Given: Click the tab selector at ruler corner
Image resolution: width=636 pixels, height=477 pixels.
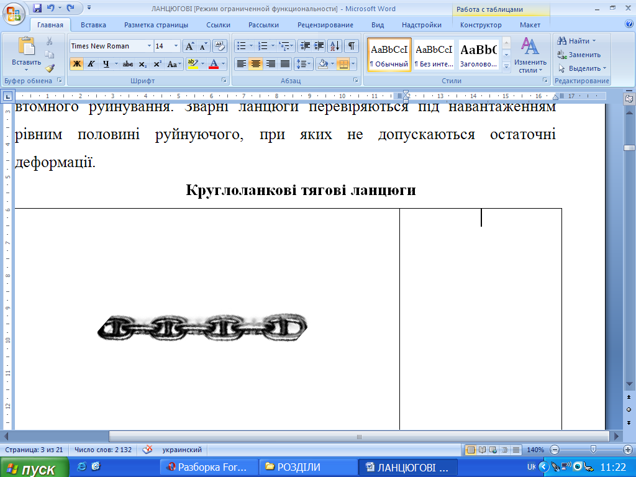Looking at the screenshot, I should (7, 96).
